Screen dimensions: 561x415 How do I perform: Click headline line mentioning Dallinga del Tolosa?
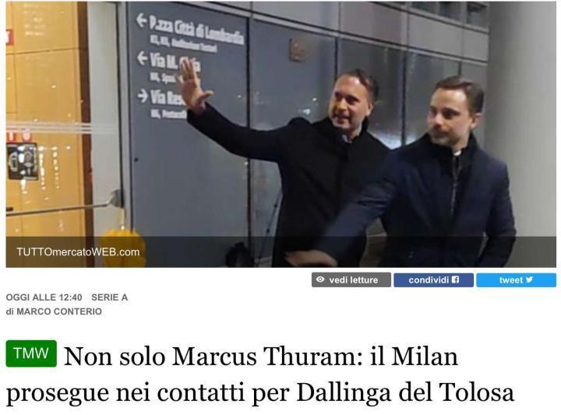pos(260,393)
